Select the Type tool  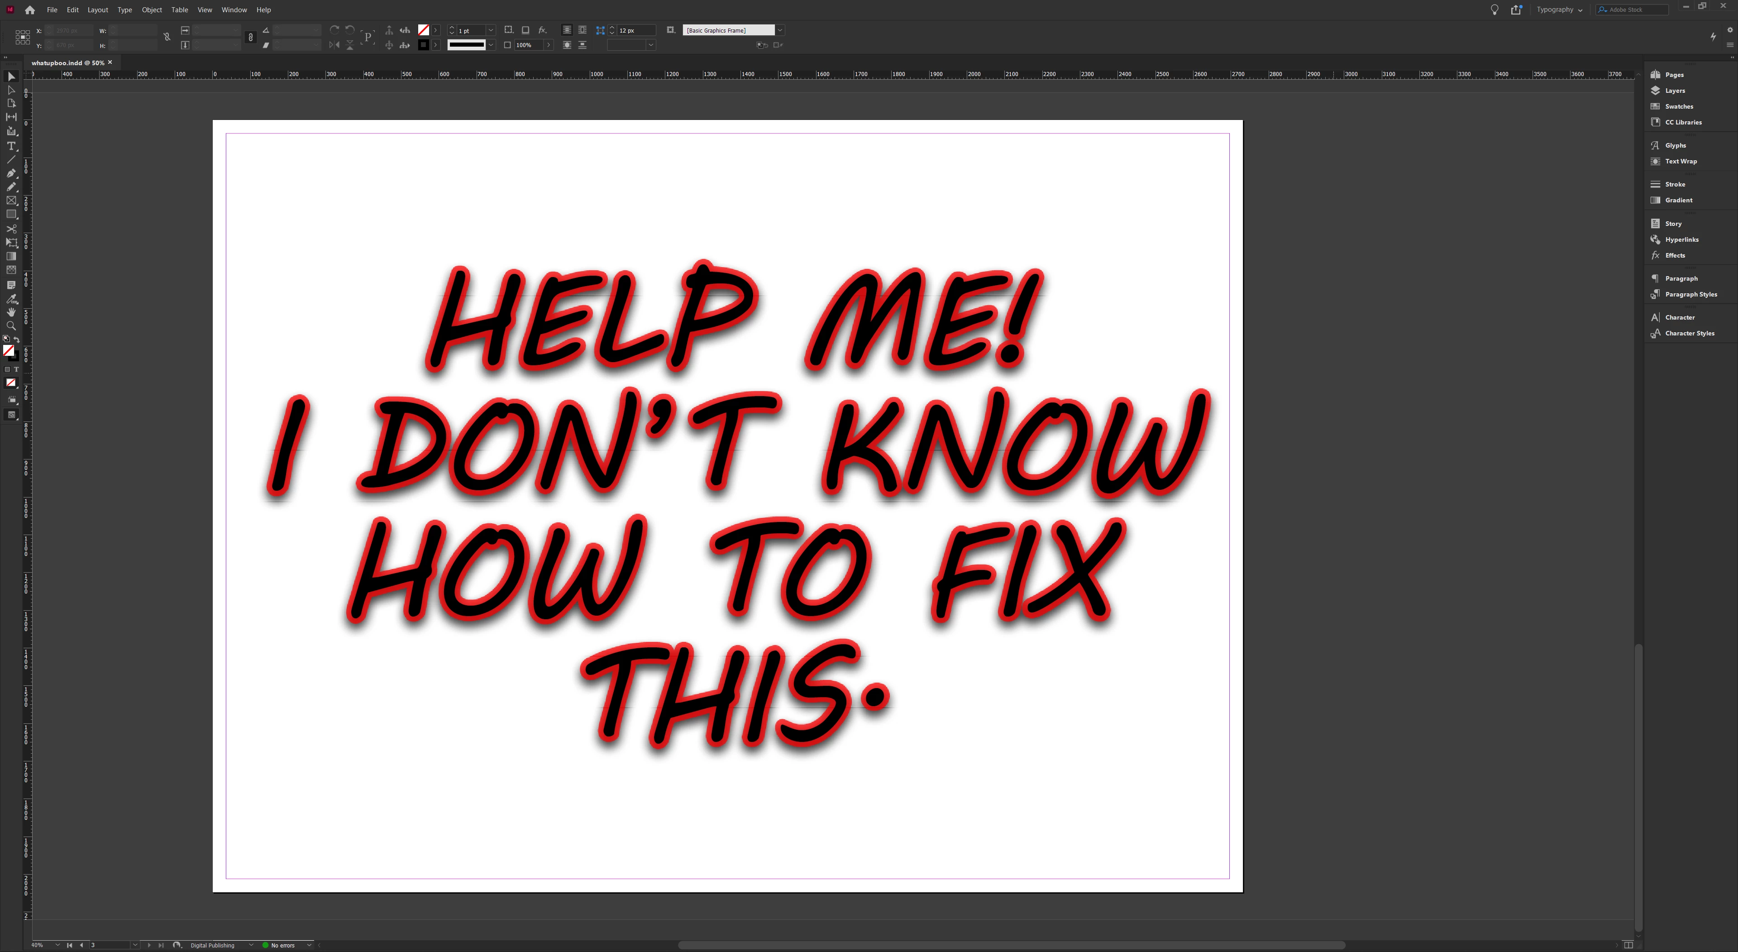(x=11, y=146)
